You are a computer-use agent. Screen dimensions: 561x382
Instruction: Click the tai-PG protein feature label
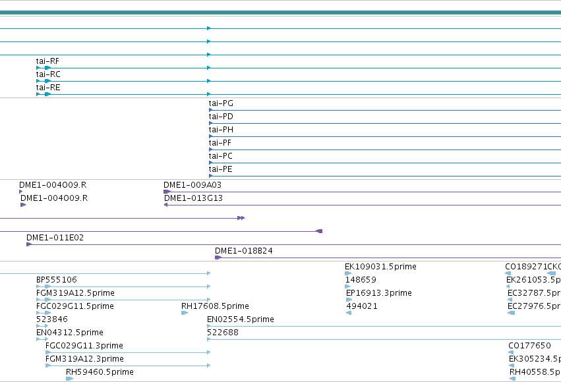click(x=221, y=103)
